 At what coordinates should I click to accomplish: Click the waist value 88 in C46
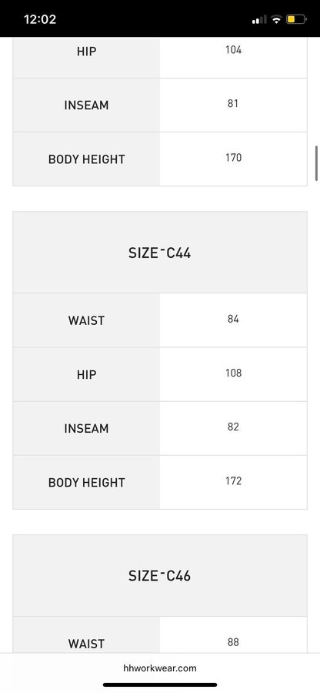coord(233,642)
